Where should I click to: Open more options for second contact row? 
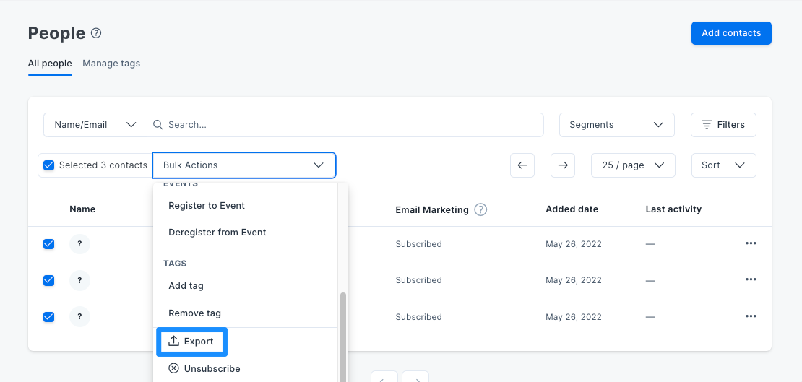751,279
